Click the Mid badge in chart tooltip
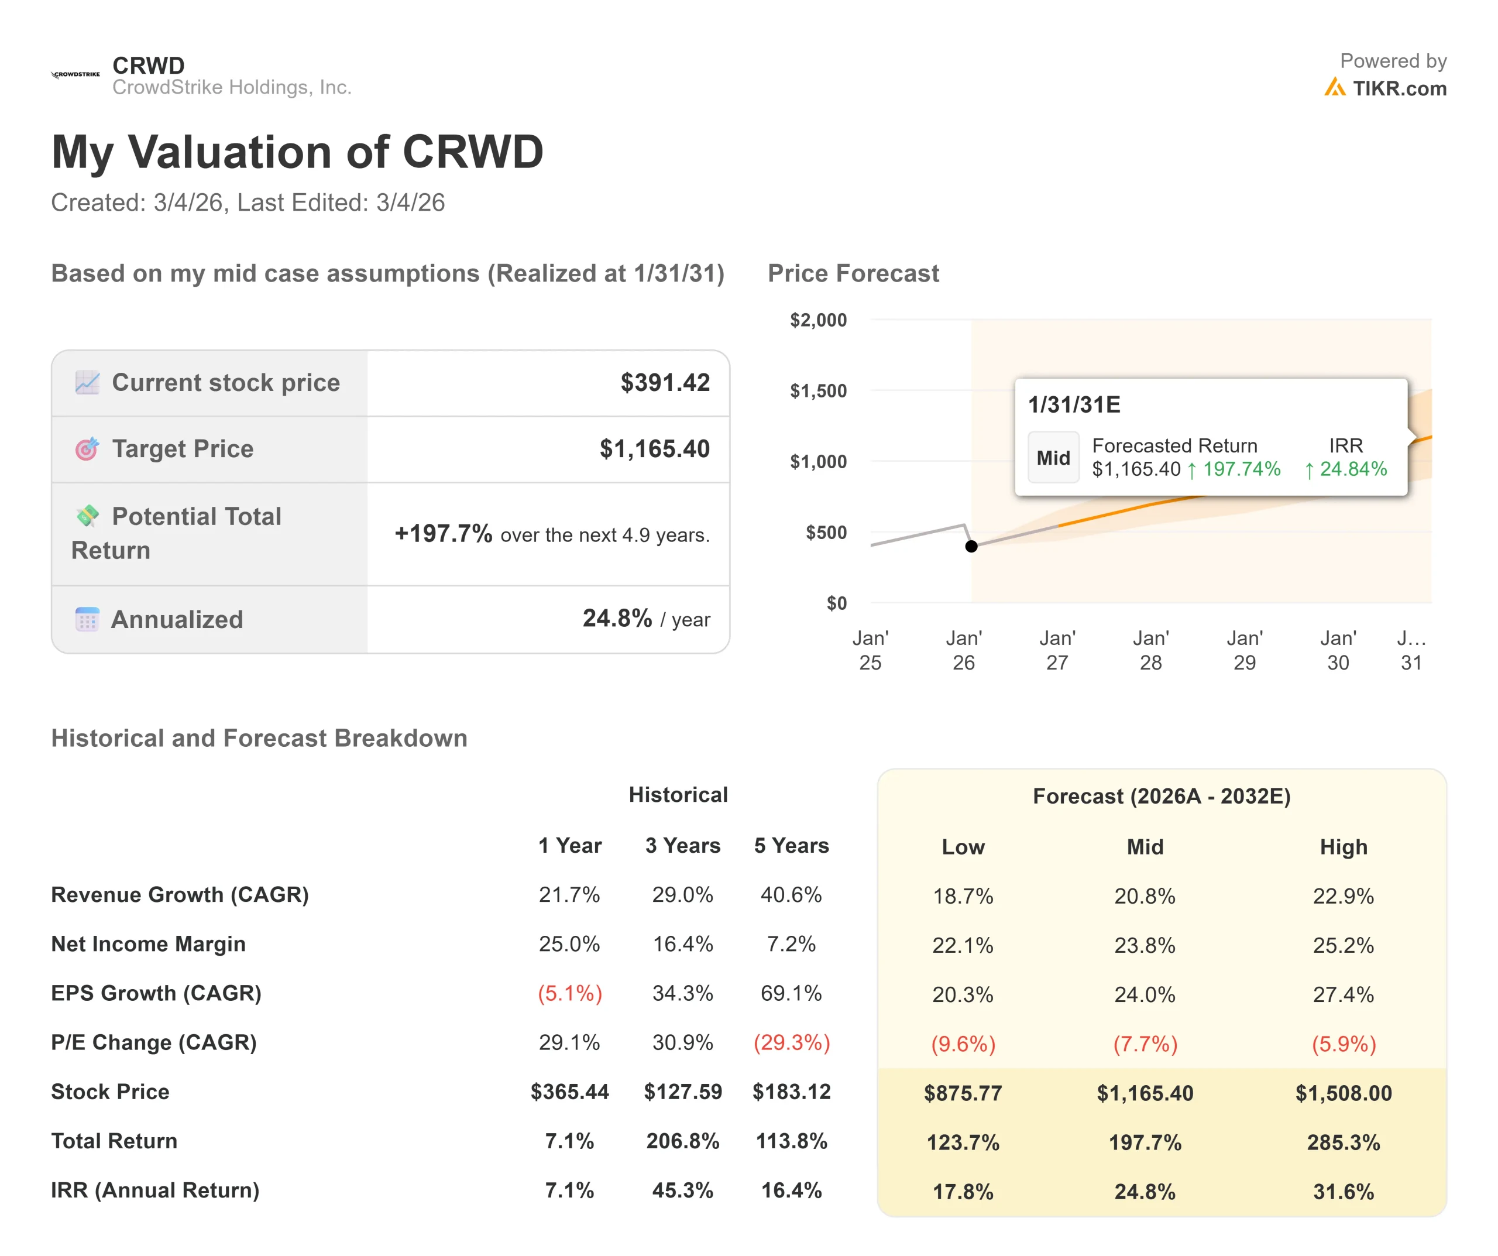 (1053, 458)
